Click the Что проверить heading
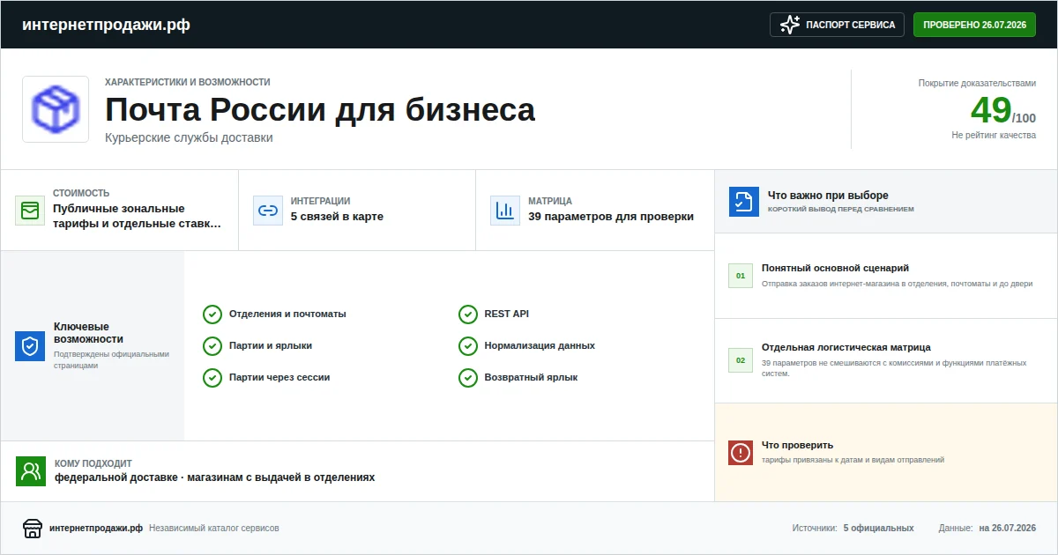This screenshot has width=1058, height=555. [797, 445]
